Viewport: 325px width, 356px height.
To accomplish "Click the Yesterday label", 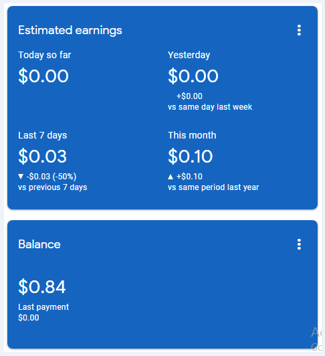I will 189,55.
